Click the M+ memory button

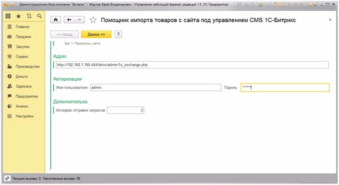tap(296, 4)
